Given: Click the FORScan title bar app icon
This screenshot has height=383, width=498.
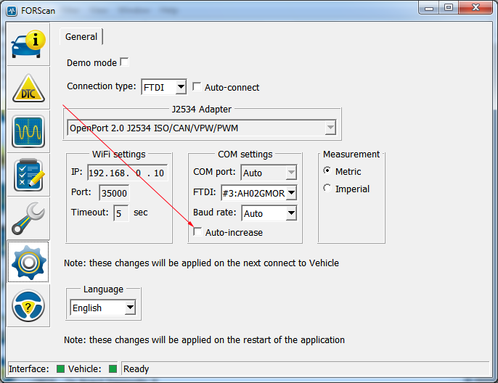Looking at the screenshot, I should click(x=12, y=11).
